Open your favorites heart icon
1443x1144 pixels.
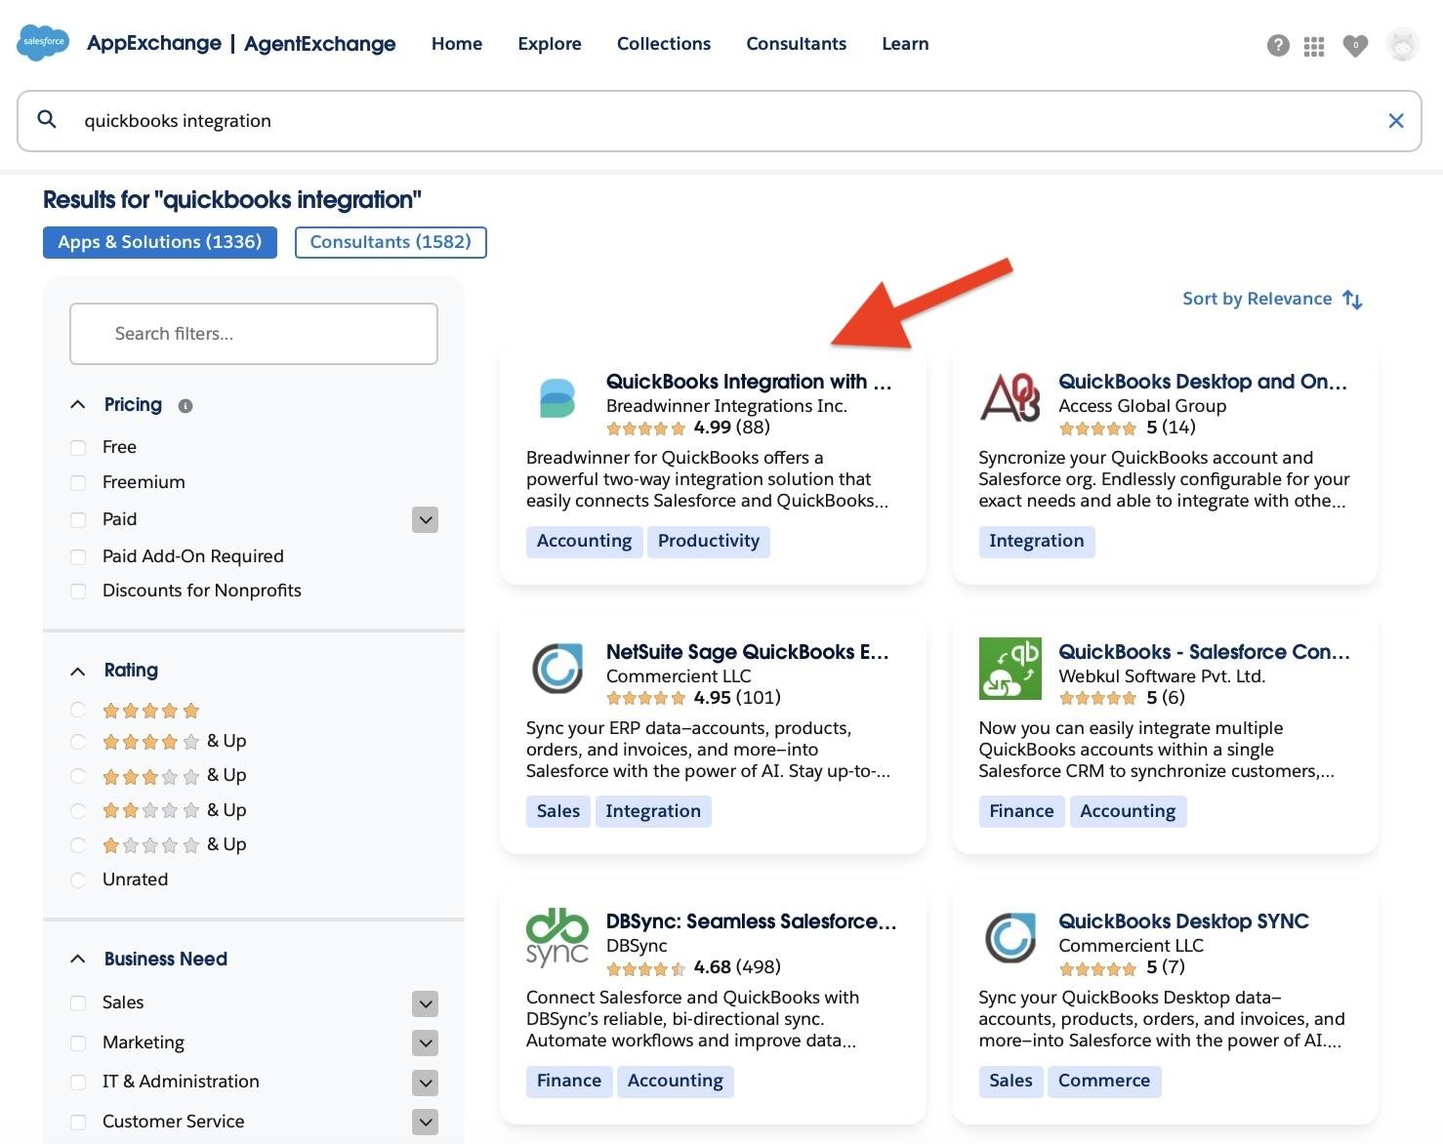[1355, 45]
